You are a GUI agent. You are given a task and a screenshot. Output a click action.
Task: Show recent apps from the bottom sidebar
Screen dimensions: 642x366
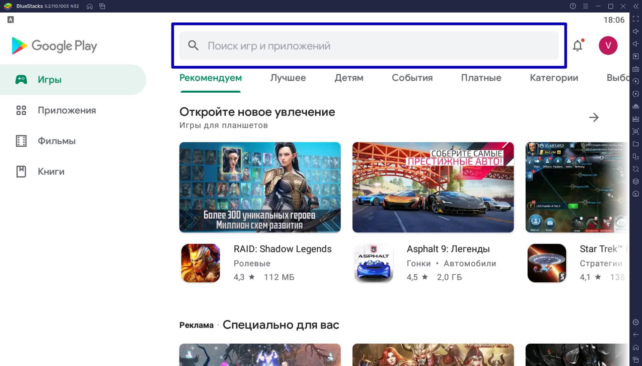[636, 360]
